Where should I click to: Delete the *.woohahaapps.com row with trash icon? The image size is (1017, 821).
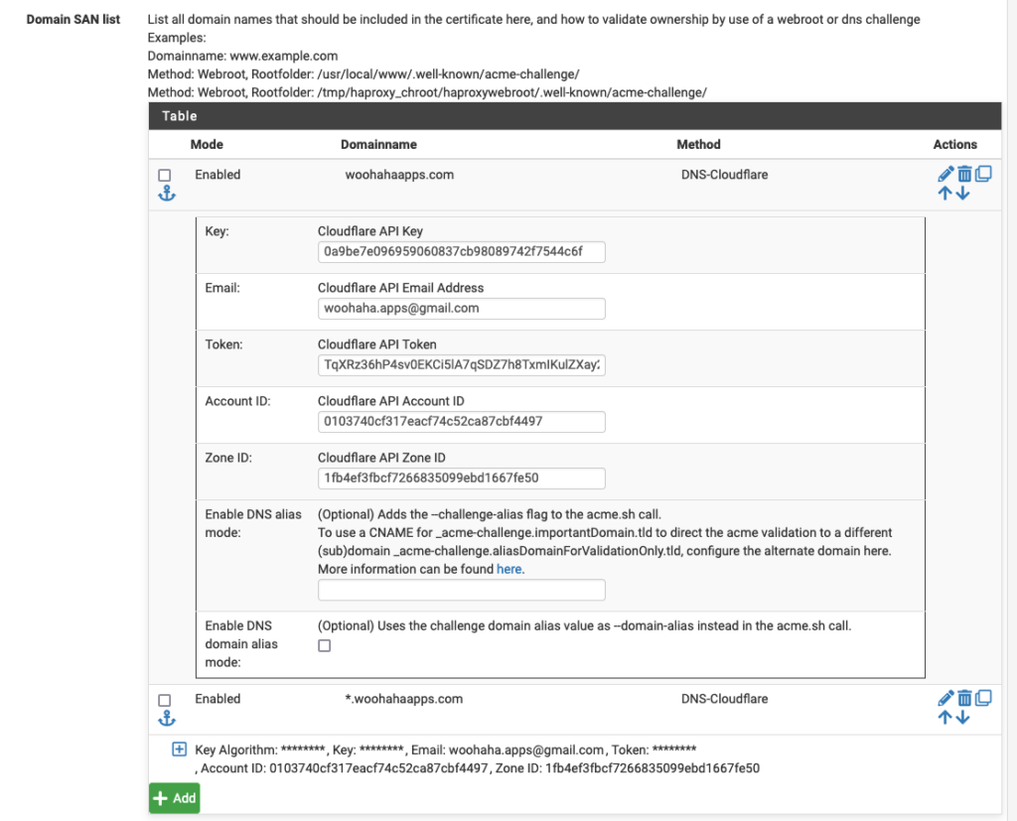(x=964, y=698)
